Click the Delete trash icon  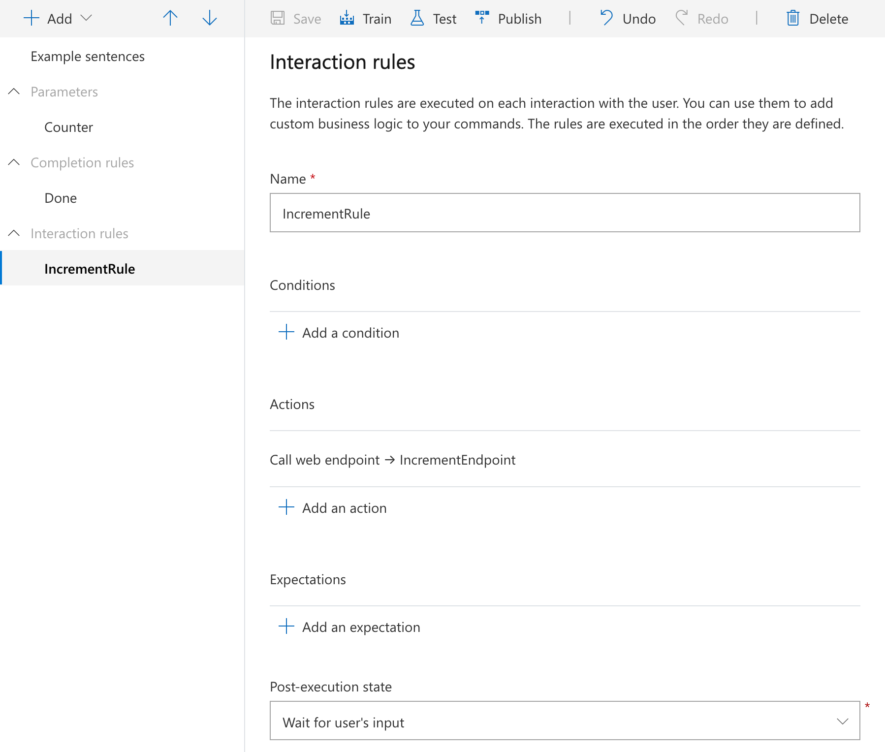point(793,18)
